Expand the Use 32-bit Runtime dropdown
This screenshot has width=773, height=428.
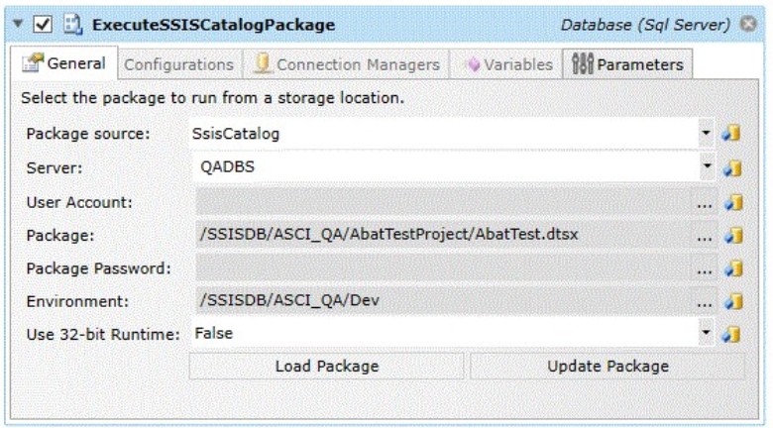pyautogui.click(x=706, y=333)
